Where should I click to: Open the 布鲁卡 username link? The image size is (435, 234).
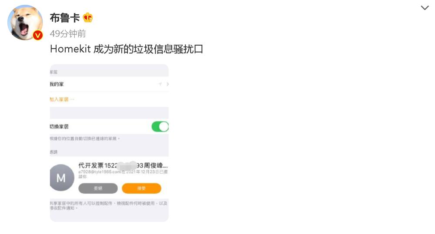(x=65, y=18)
